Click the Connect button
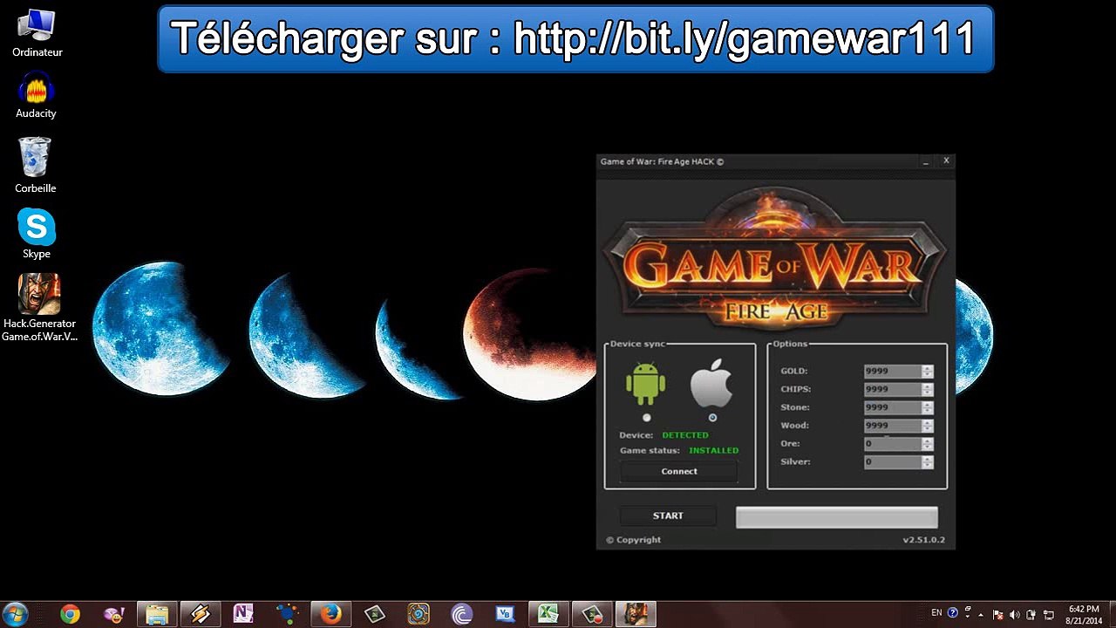 tap(678, 471)
